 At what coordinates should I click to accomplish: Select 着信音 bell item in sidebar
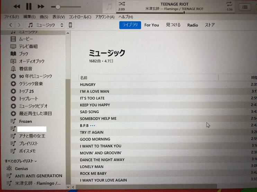point(26,69)
